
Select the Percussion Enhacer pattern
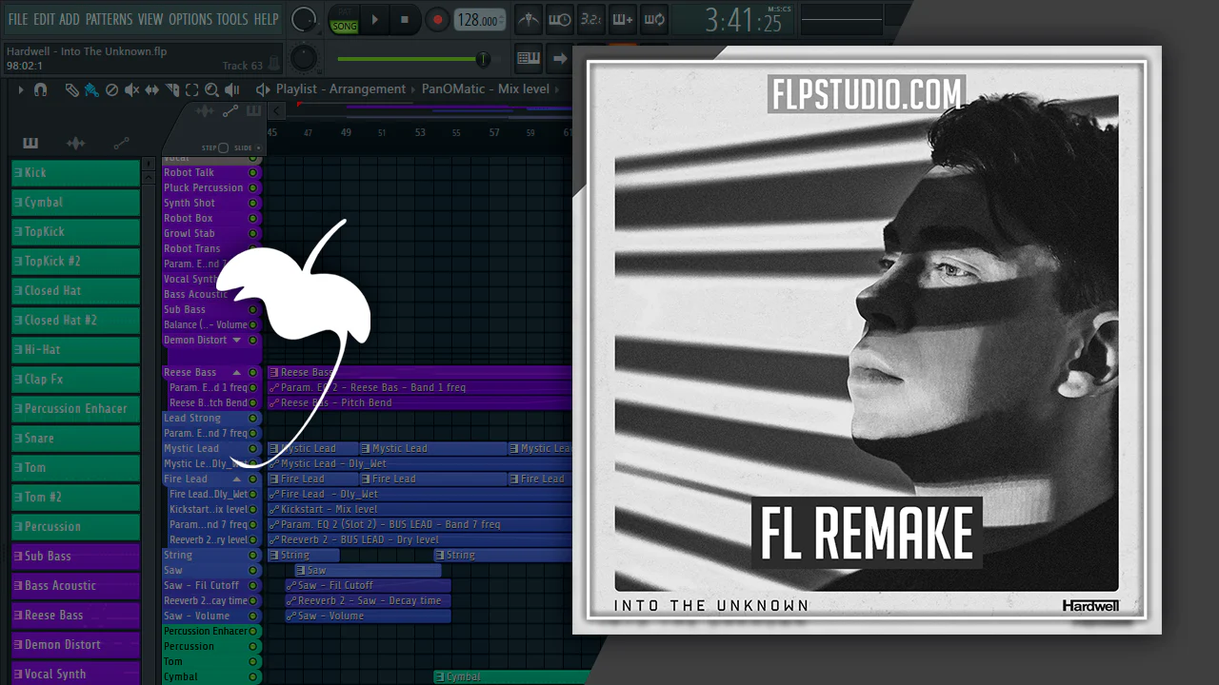tap(76, 408)
